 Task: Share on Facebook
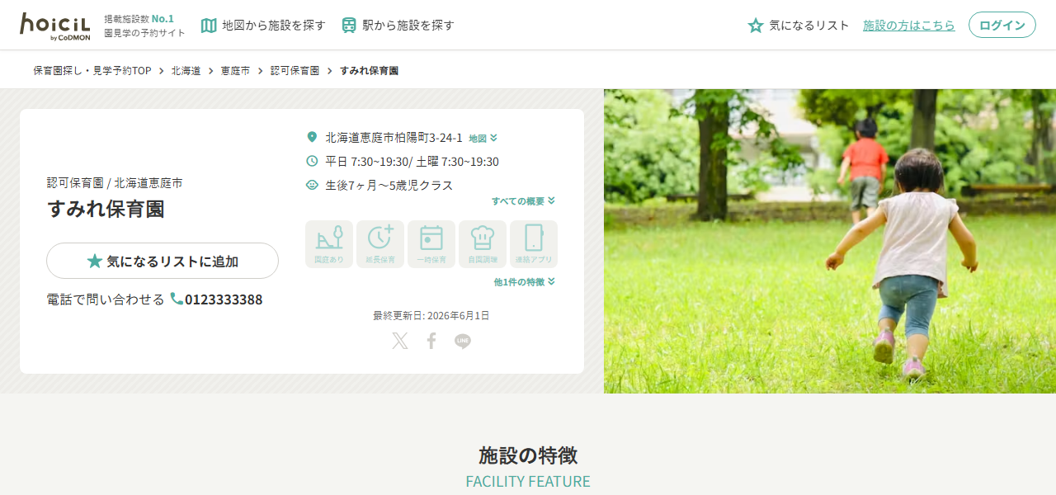point(431,341)
